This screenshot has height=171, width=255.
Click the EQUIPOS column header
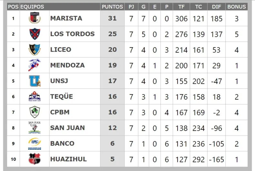click(x=32, y=6)
